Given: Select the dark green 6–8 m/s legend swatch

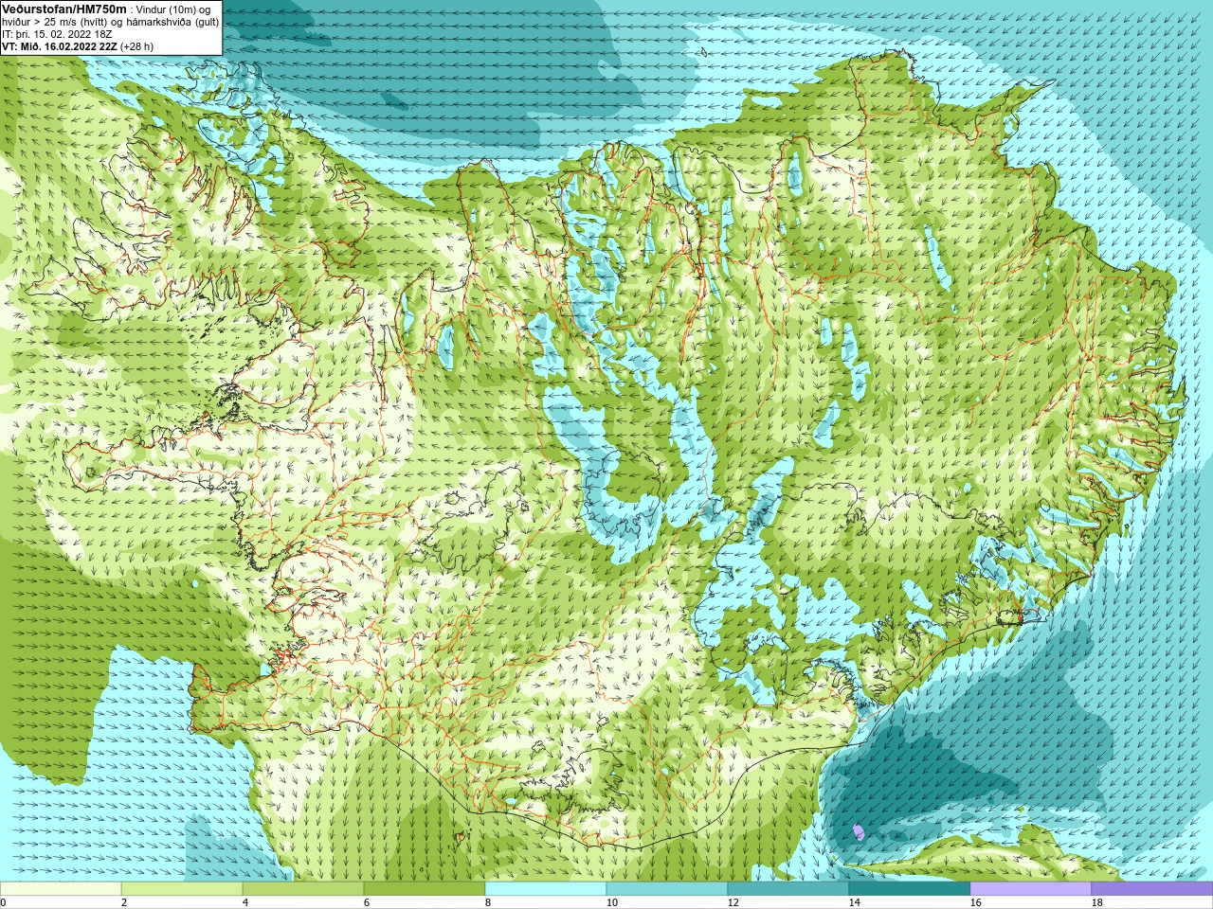Looking at the screenshot, I should pyautogui.click(x=425, y=889).
